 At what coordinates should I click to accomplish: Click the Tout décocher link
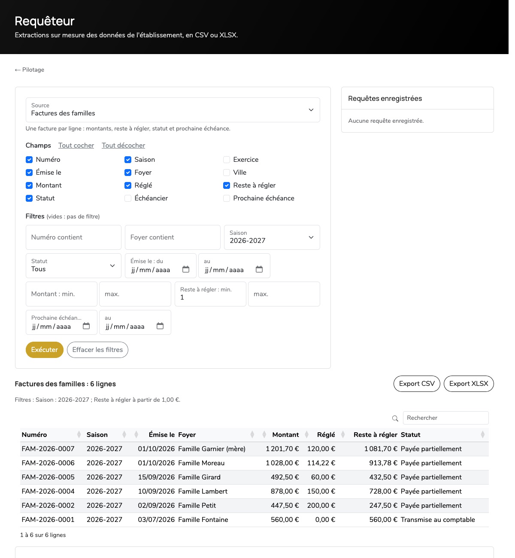point(124,146)
